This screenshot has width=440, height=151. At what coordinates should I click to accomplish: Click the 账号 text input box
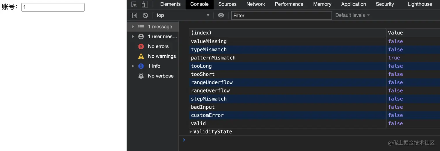coord(53,7)
